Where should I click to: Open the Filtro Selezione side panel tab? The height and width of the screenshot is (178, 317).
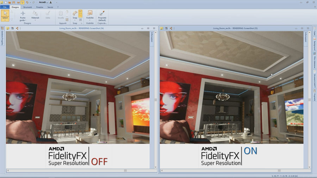(x=315, y=61)
